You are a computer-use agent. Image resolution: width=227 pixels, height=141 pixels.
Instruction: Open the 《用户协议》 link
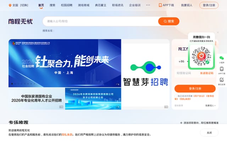pos(199,96)
